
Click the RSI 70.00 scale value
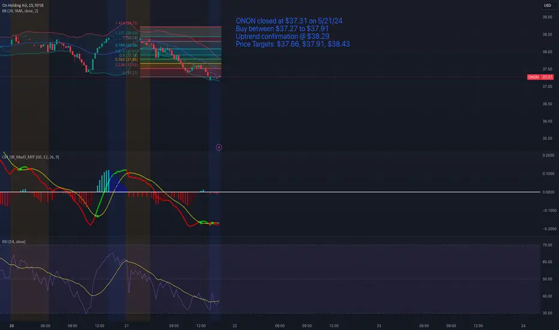[x=547, y=245]
